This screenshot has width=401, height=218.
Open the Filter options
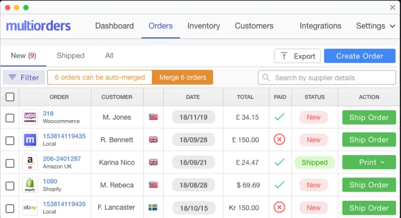point(24,77)
